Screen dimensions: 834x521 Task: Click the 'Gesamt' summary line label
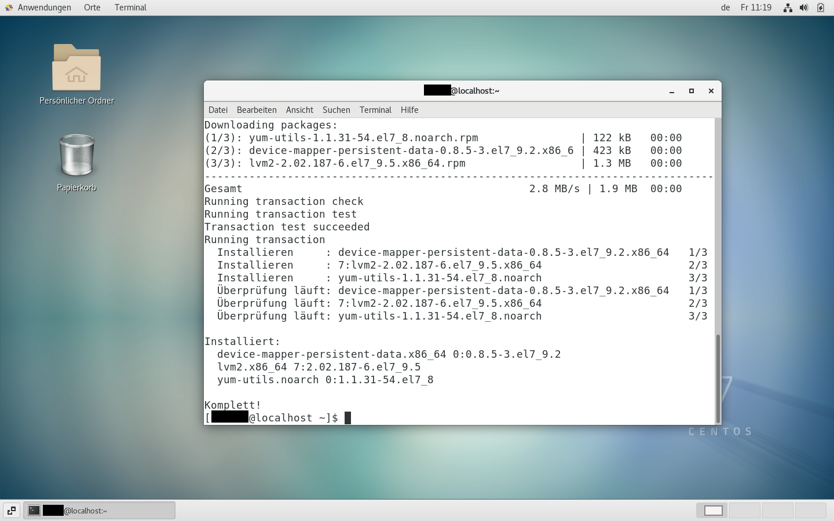point(224,189)
